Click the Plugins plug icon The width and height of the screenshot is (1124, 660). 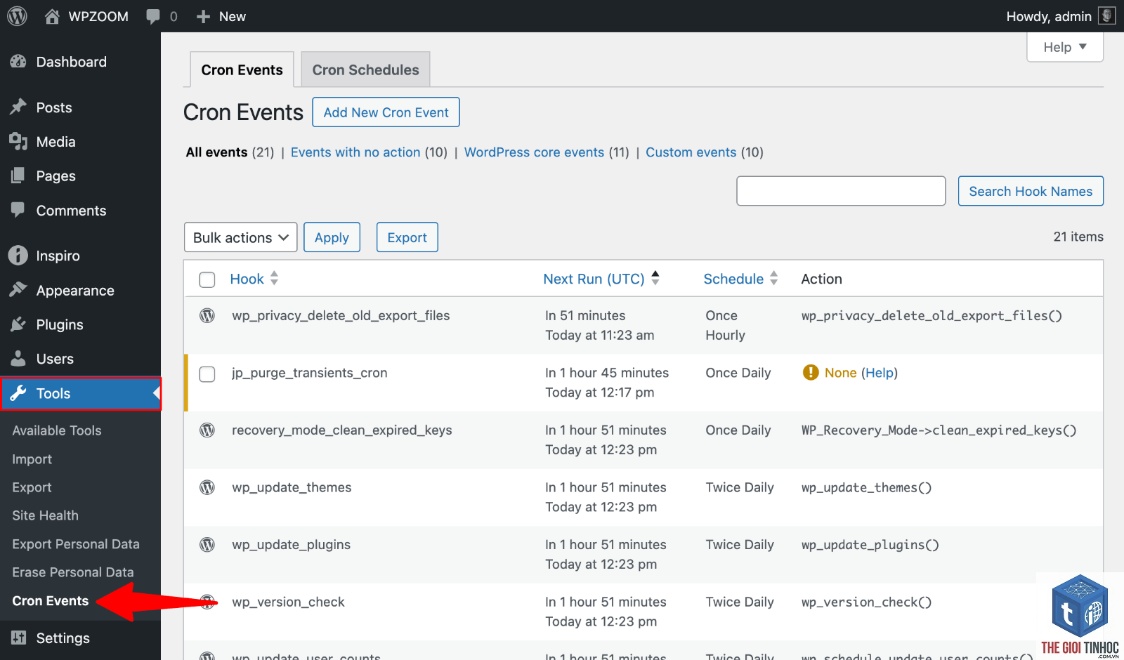pyautogui.click(x=18, y=324)
